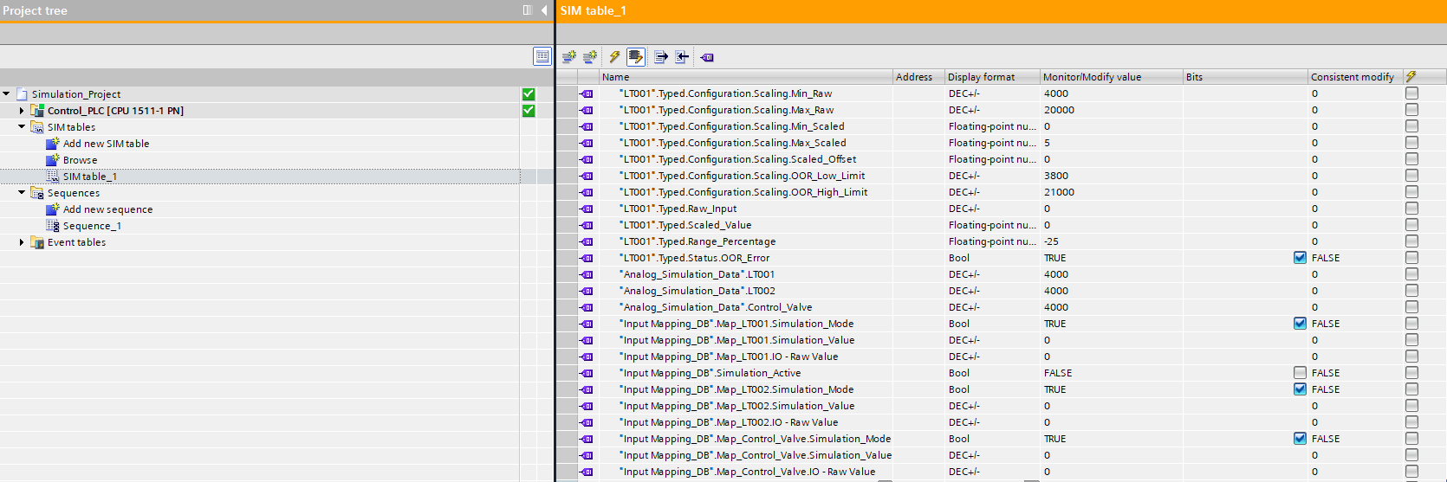The width and height of the screenshot is (1447, 482).
Task: Click Add new SIM table
Action: pyautogui.click(x=106, y=144)
